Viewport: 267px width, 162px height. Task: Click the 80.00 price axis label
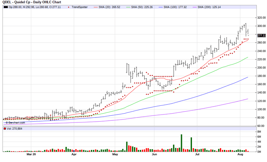pyautogui.click(x=261, y=117)
